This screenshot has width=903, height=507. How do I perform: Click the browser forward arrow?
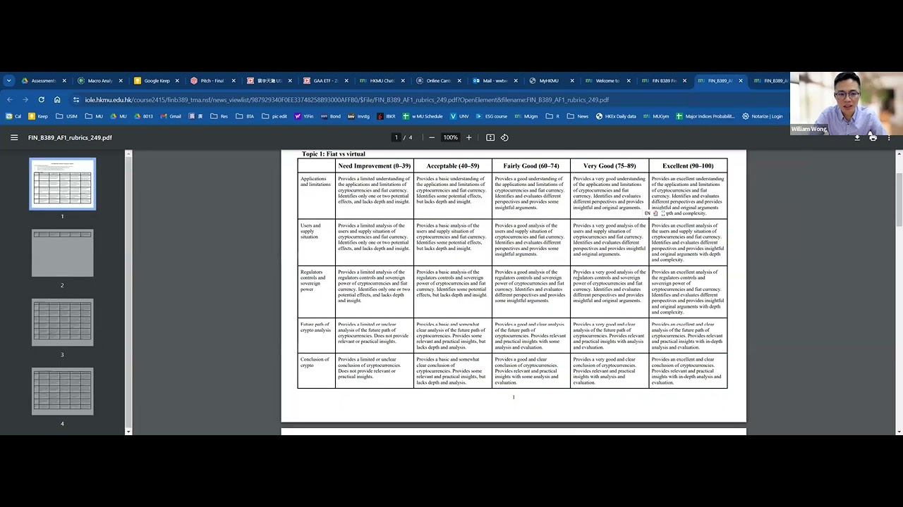[x=25, y=99]
